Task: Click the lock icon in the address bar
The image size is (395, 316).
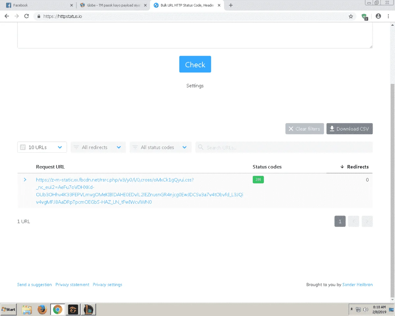Action: click(39, 16)
